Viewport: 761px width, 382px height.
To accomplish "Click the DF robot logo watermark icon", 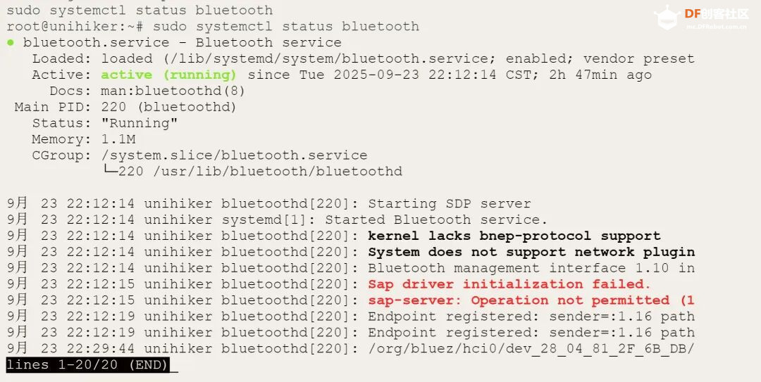I will point(667,18).
